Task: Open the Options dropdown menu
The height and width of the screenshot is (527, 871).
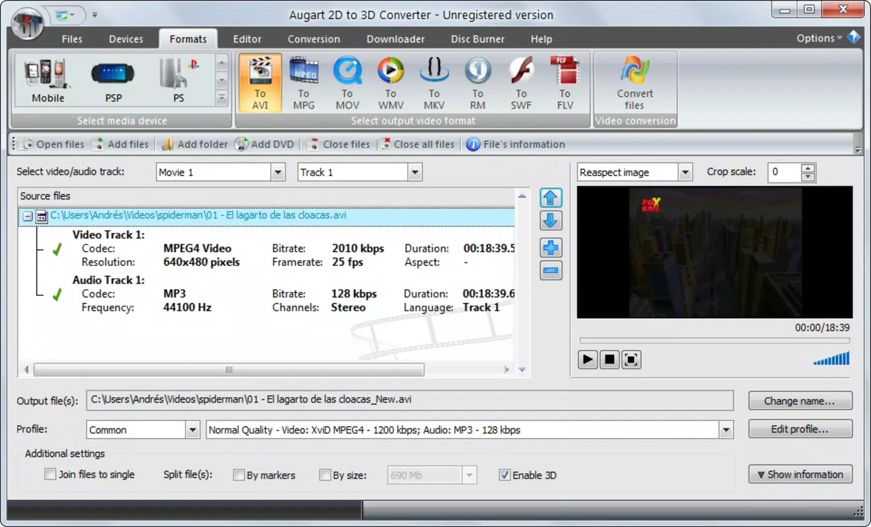Action: (819, 38)
